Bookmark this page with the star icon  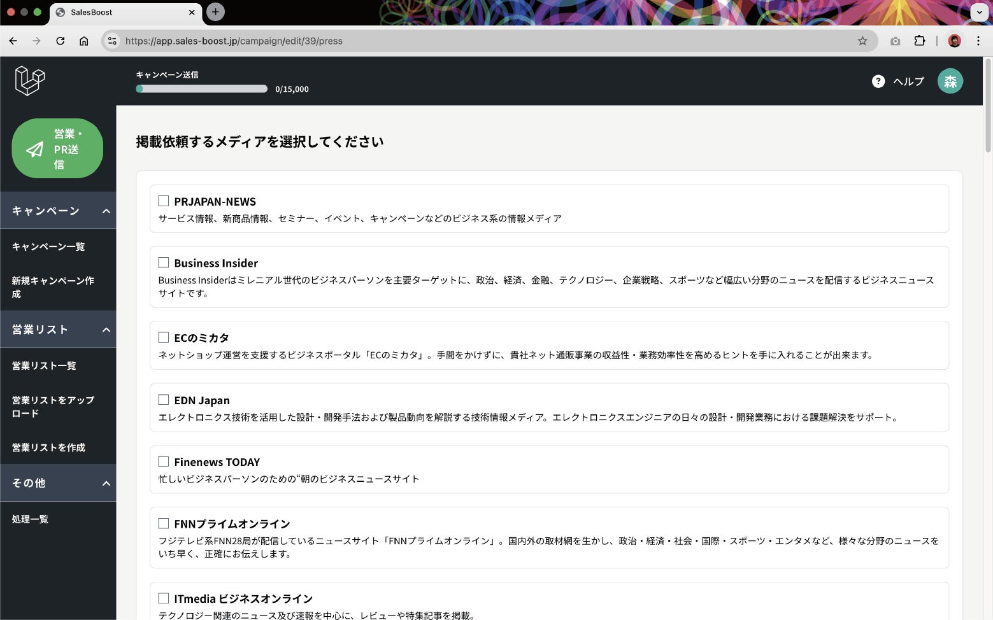[x=862, y=41]
